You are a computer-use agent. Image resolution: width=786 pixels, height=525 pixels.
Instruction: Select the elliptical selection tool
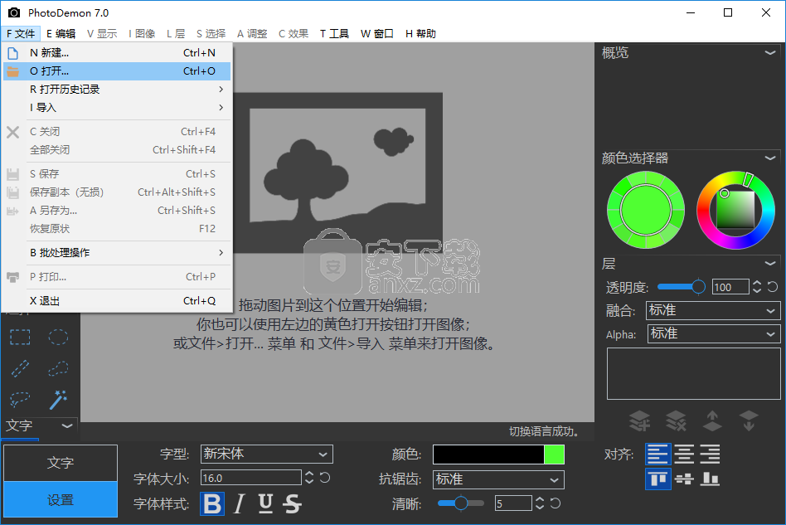coord(58,338)
